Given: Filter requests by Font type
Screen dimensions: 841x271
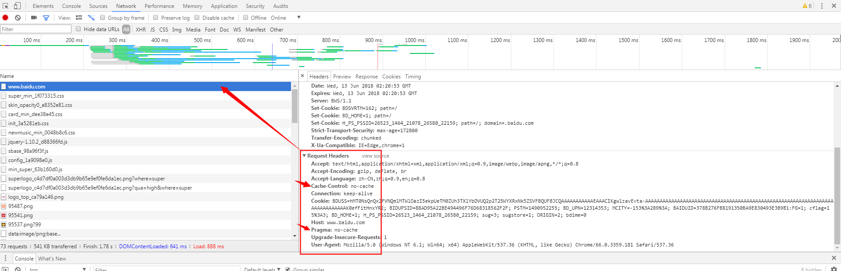Looking at the screenshot, I should tap(210, 29).
